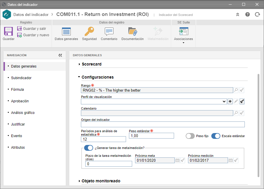Open Datos generales from the ribbon
264x189 pixels.
[66, 34]
